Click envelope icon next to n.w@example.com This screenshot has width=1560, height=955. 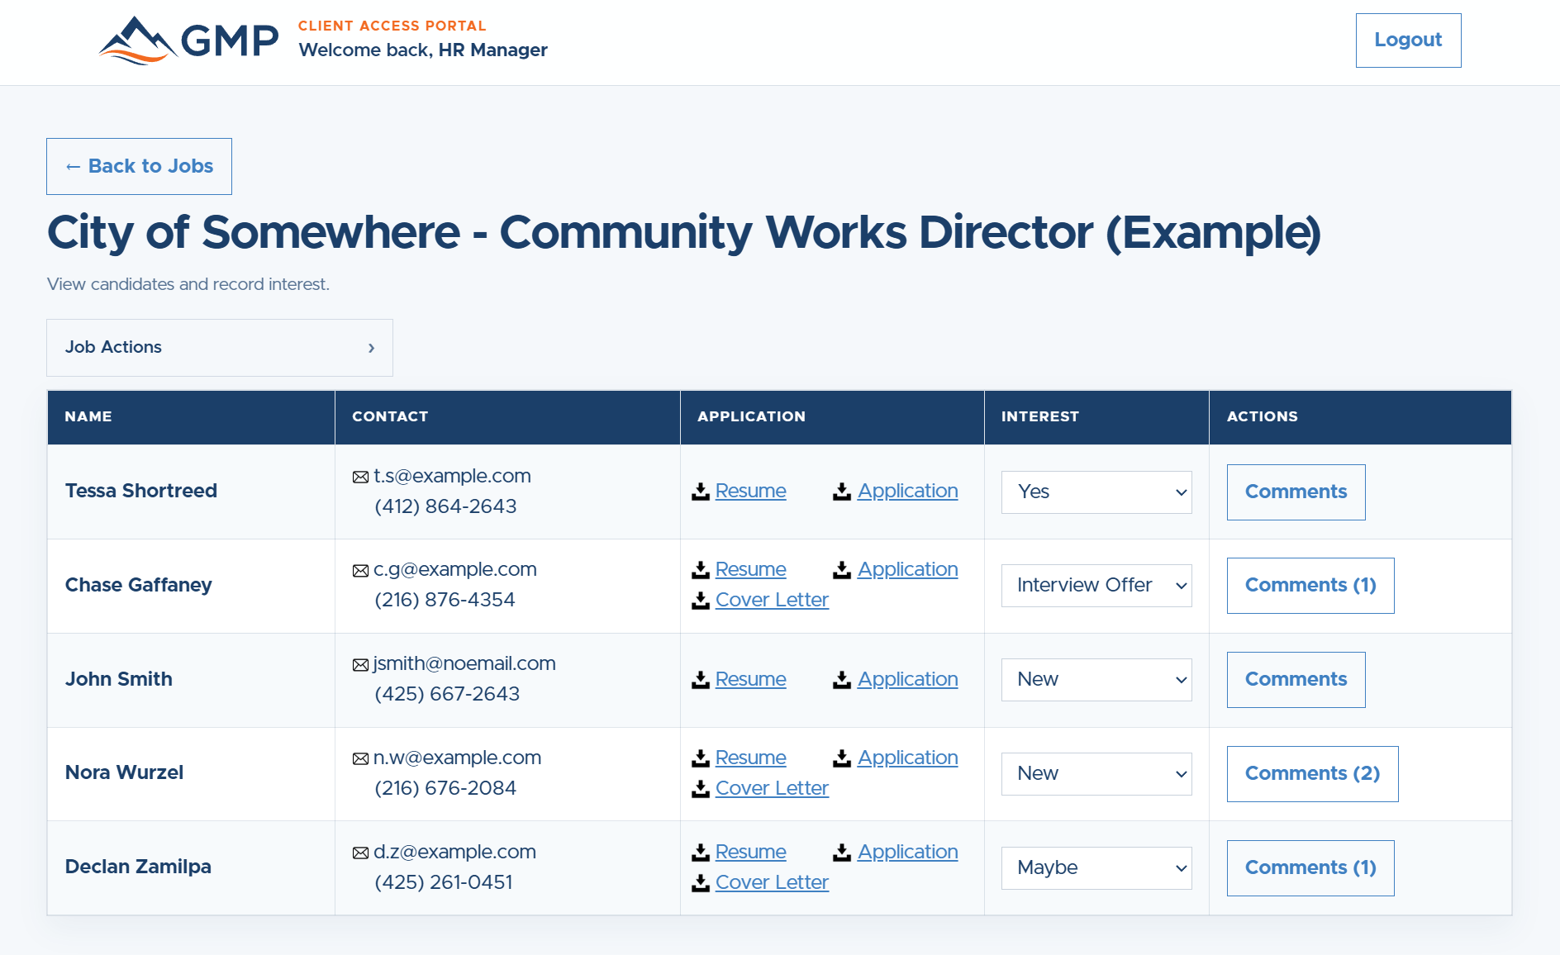click(x=360, y=759)
